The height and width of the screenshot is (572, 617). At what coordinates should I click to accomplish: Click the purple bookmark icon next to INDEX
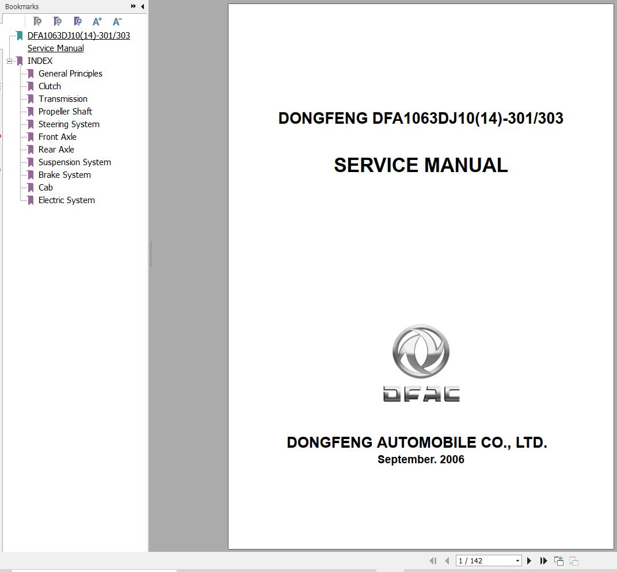20,61
